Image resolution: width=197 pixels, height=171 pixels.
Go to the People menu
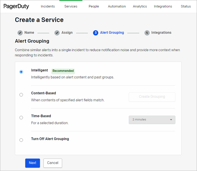pos(94,6)
